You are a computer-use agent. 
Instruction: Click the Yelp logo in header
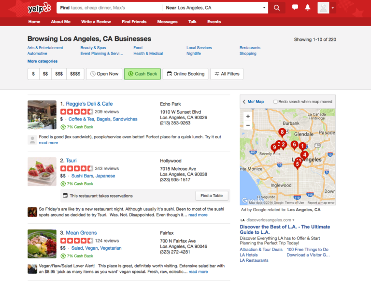pos(39,8)
